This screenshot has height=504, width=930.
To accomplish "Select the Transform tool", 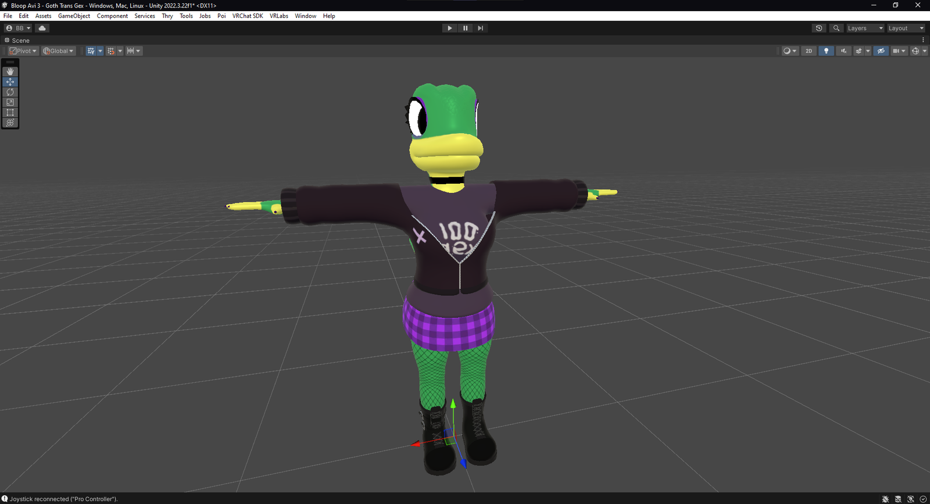I will (x=10, y=123).
